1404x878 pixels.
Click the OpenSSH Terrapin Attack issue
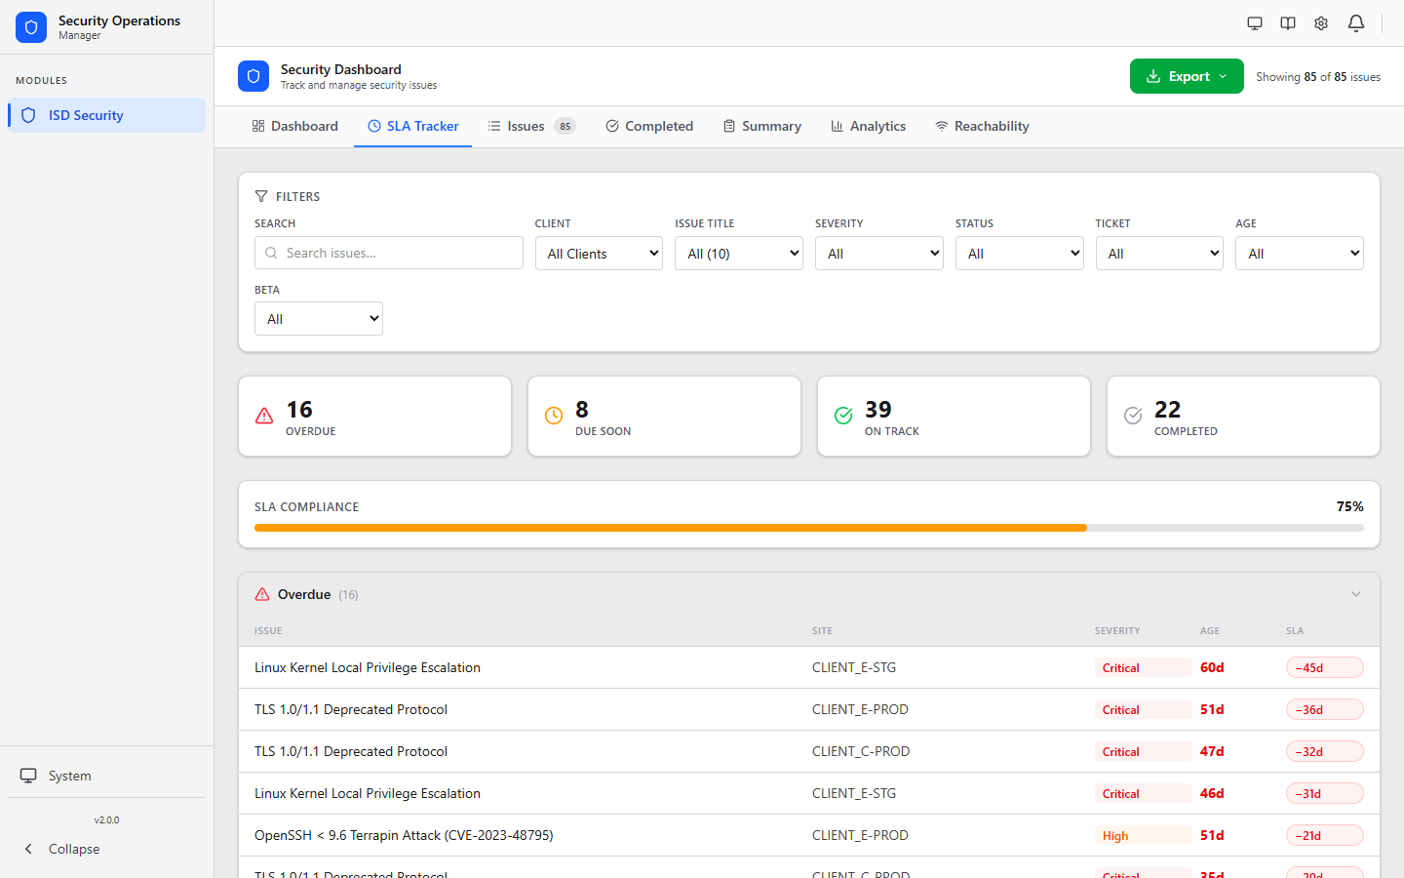click(809, 835)
